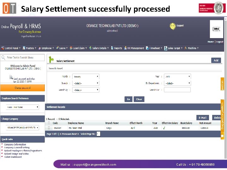The image size is (227, 170).
Task: Click the orange suggestion chat bubble icon
Action: [x=222, y=136]
